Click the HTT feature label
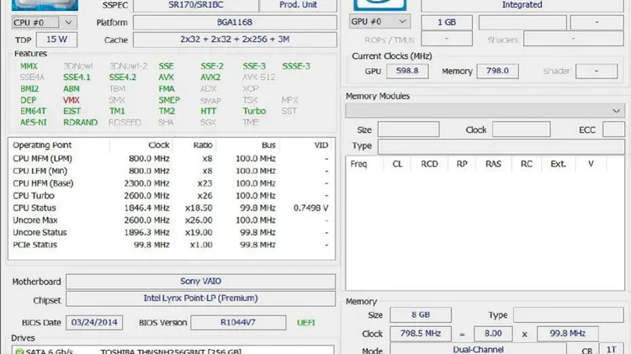Viewport: 631px width, 354px height. point(209,111)
